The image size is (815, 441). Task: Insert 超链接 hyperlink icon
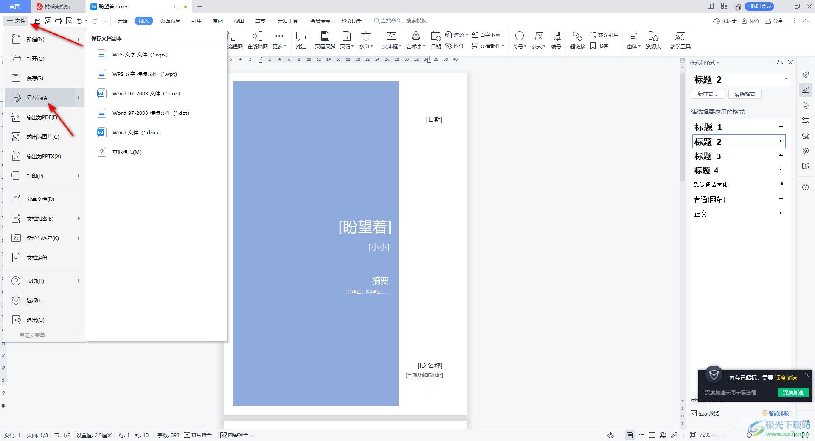point(577,40)
